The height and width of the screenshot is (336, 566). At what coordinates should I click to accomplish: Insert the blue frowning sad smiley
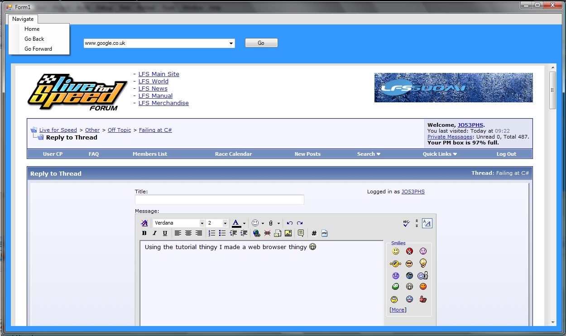(396, 275)
